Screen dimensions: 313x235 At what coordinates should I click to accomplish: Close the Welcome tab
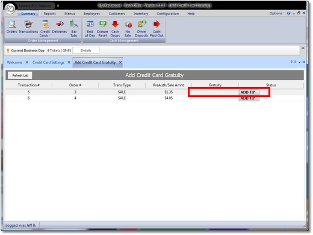coord(27,62)
